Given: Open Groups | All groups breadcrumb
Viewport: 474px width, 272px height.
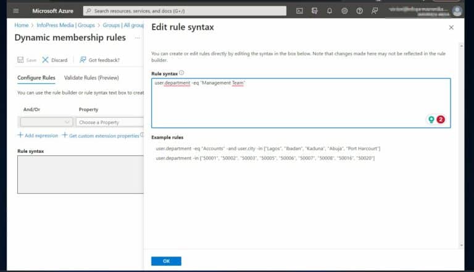Looking at the screenshot, I should [x=123, y=25].
